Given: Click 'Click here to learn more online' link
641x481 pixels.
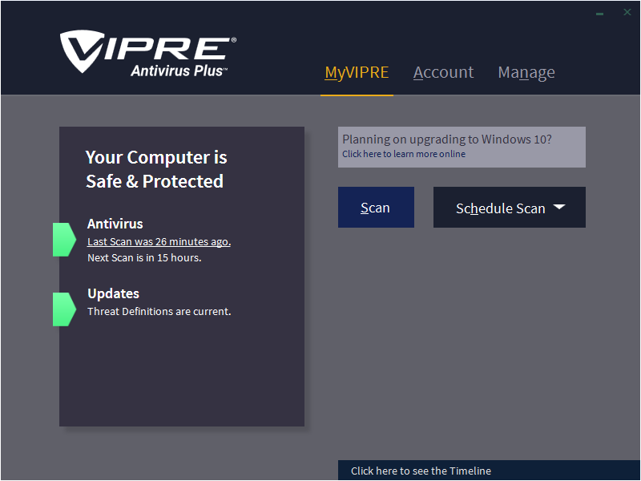Looking at the screenshot, I should coord(404,154).
